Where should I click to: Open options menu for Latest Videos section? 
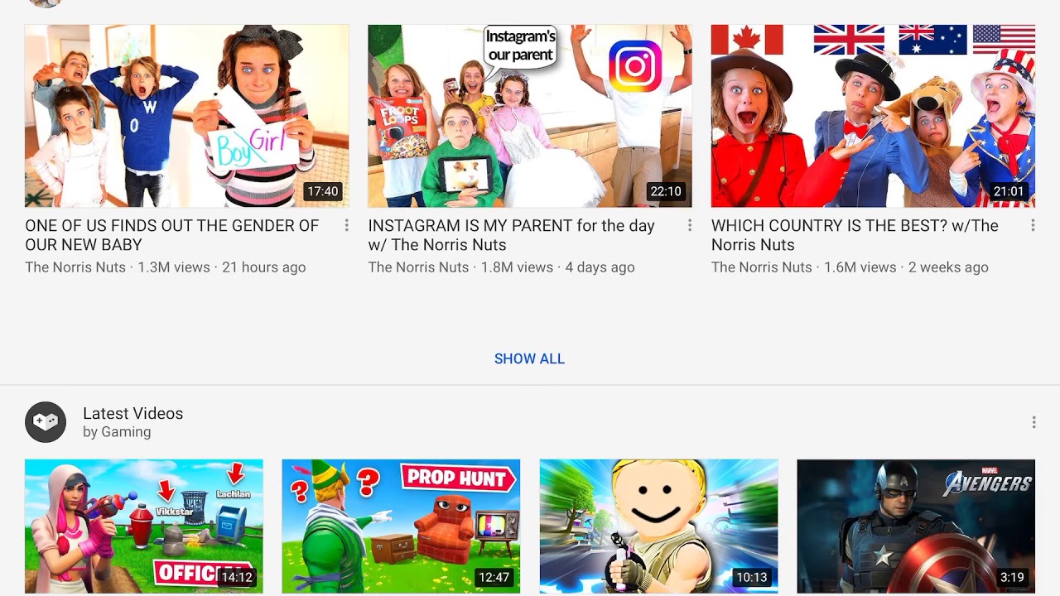click(x=1033, y=422)
